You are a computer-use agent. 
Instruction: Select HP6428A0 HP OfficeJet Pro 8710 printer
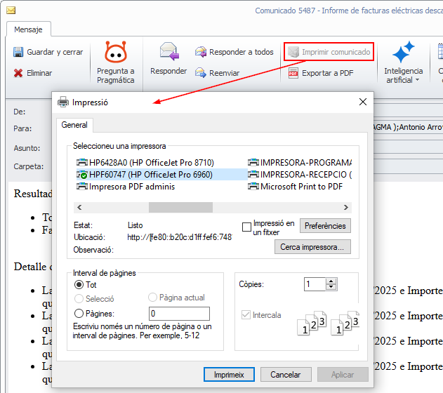[x=145, y=163]
